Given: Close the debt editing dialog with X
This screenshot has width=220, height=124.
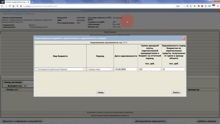Looking at the screenshot, I should (x=184, y=38).
